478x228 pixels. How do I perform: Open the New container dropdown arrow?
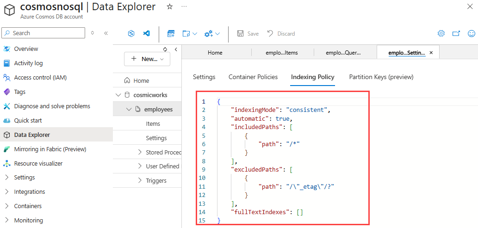click(161, 59)
